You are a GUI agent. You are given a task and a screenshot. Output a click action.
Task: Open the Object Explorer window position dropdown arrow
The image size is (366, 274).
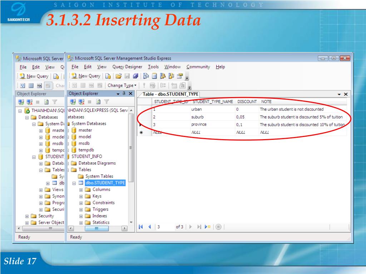click(118, 94)
